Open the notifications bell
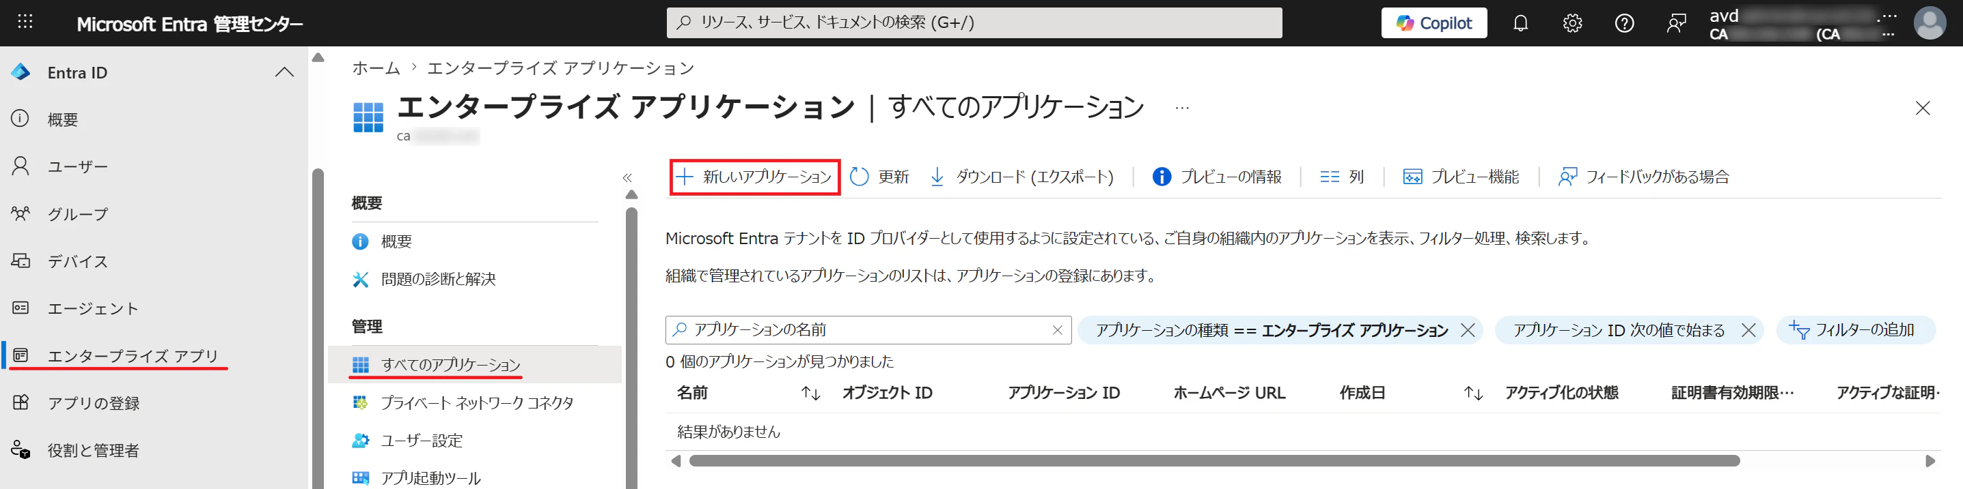 click(x=1520, y=23)
